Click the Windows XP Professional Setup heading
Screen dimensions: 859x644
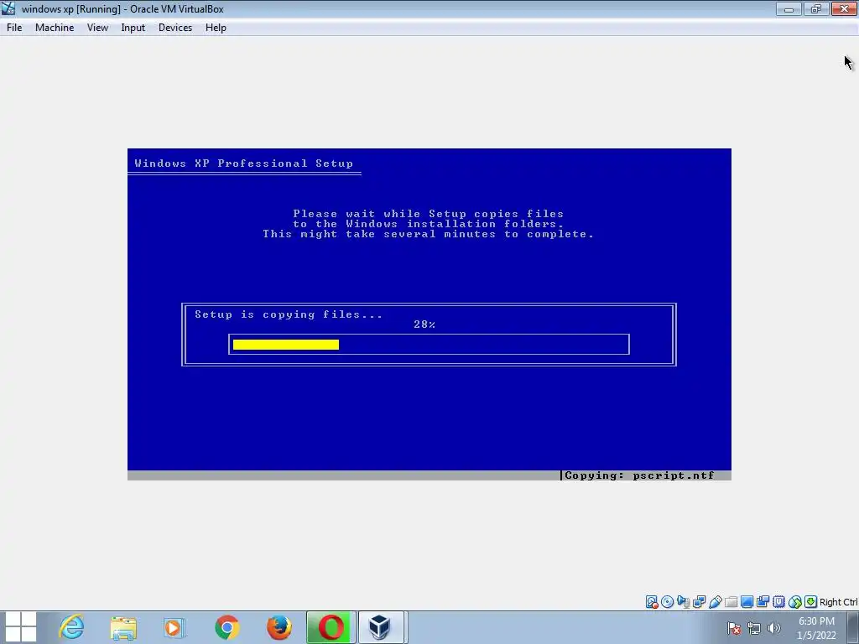tap(244, 164)
